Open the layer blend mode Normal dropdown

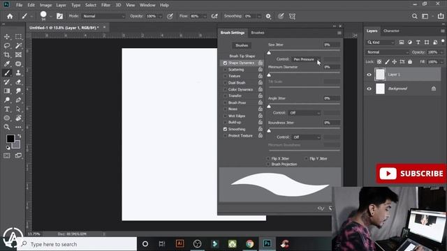point(387,52)
